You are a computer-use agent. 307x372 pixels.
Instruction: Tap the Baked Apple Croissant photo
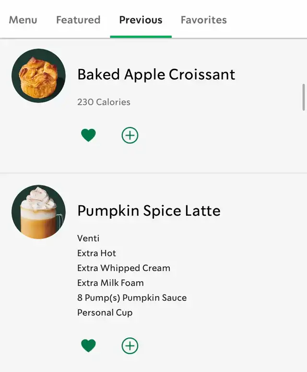click(38, 75)
